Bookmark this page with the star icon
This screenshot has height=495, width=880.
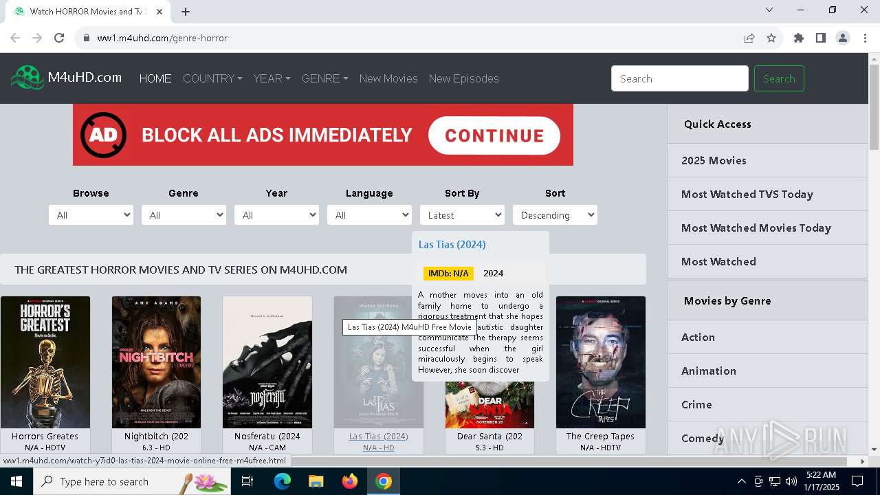point(771,38)
